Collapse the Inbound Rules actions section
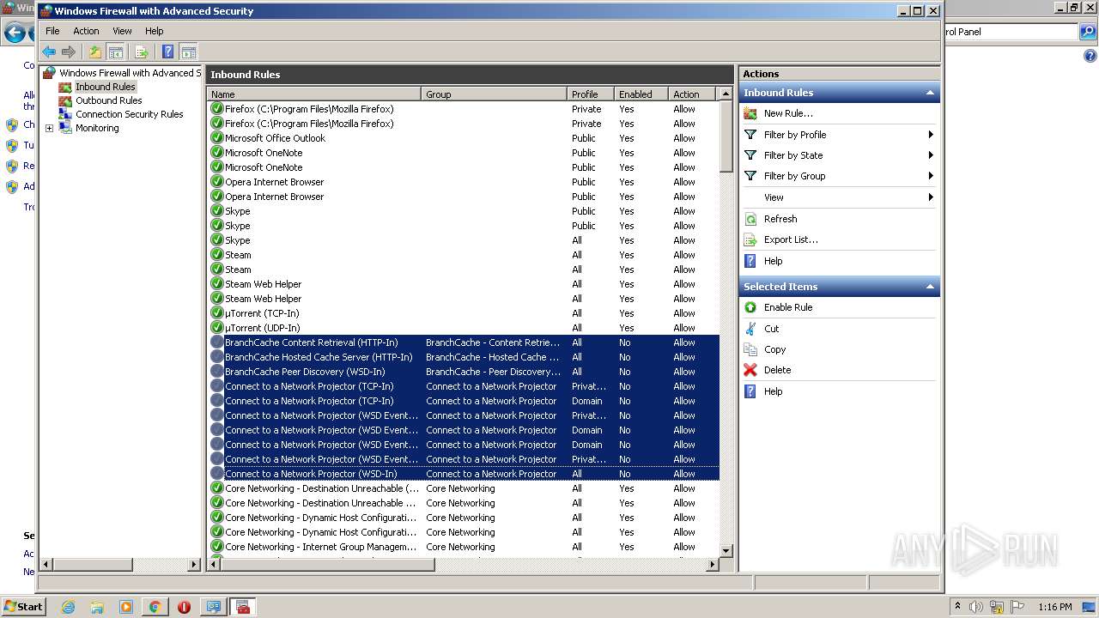This screenshot has height=618, width=1099. (929, 93)
